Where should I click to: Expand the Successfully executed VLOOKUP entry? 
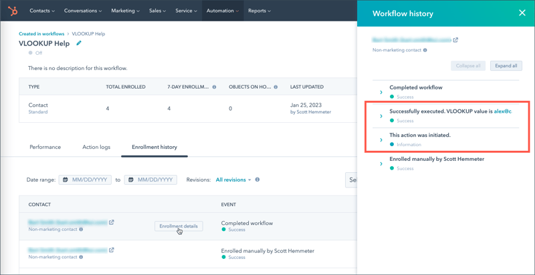click(381, 116)
